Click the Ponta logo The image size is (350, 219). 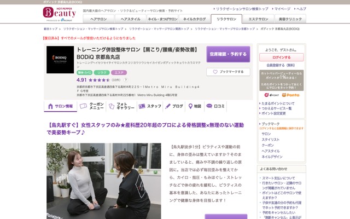point(290,95)
